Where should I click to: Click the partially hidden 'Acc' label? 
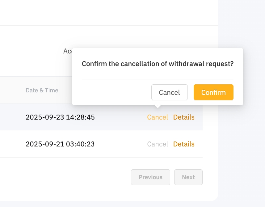[x=67, y=51]
